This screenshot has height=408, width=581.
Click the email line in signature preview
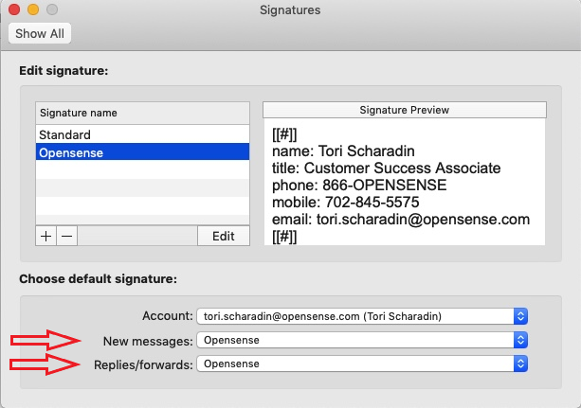coord(400,220)
